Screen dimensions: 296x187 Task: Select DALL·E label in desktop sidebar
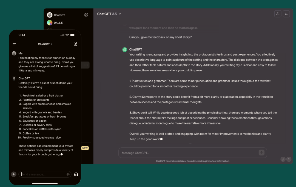click(58, 23)
